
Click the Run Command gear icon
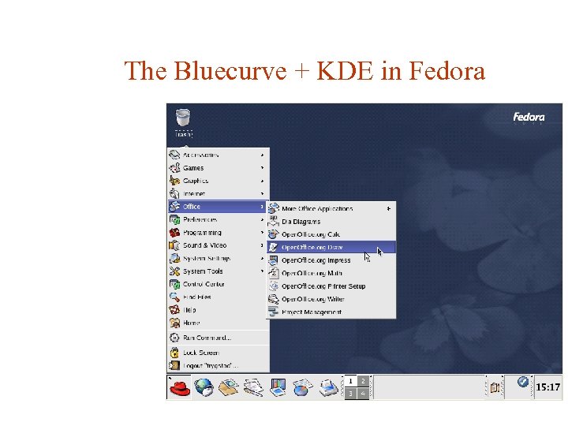tap(174, 338)
